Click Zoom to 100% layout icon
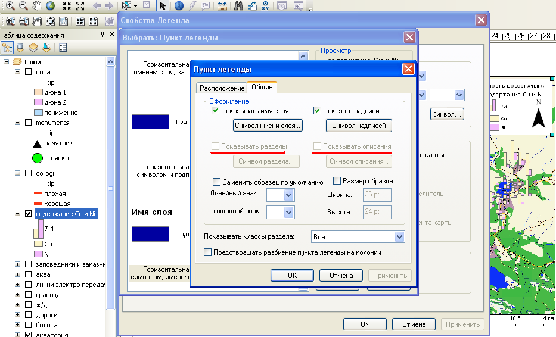556x337 pixels. point(64,21)
